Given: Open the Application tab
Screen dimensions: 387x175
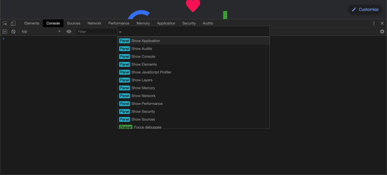Looking at the screenshot, I should pyautogui.click(x=166, y=23).
